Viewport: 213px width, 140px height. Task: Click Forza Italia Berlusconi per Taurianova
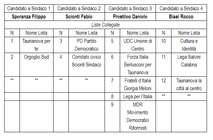(x=138, y=65)
